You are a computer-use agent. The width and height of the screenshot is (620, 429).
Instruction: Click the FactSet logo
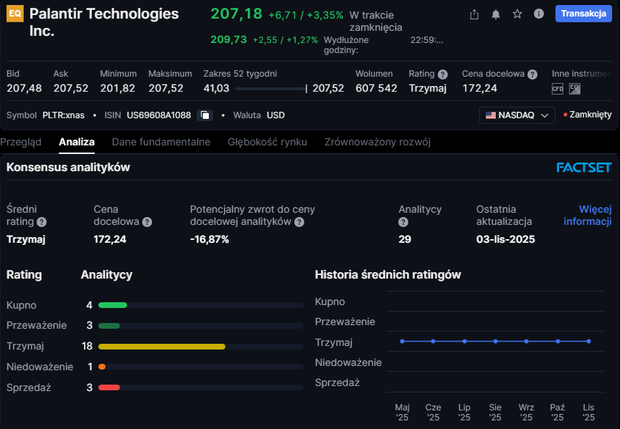[x=583, y=168]
